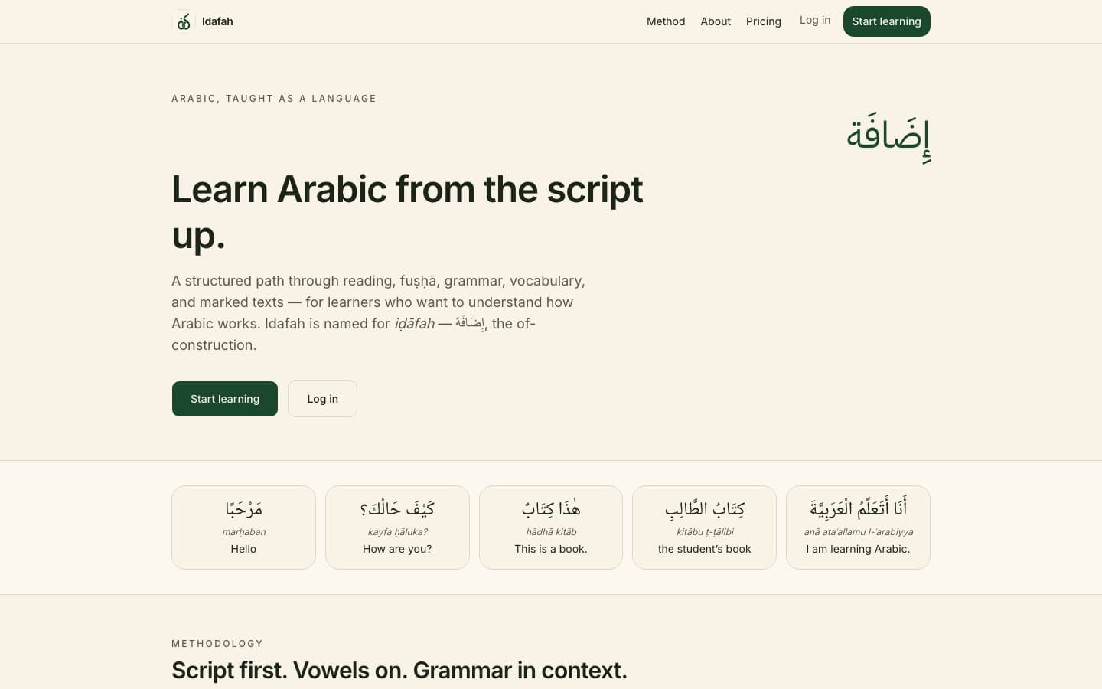Select the marḥaban Hello phrase card
The image size is (1102, 689).
[x=243, y=527]
